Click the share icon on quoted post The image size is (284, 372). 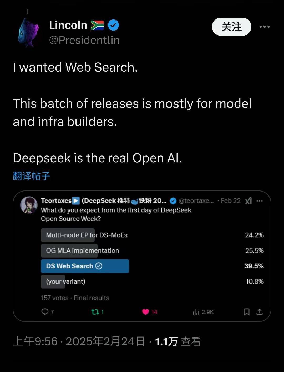coord(260,312)
